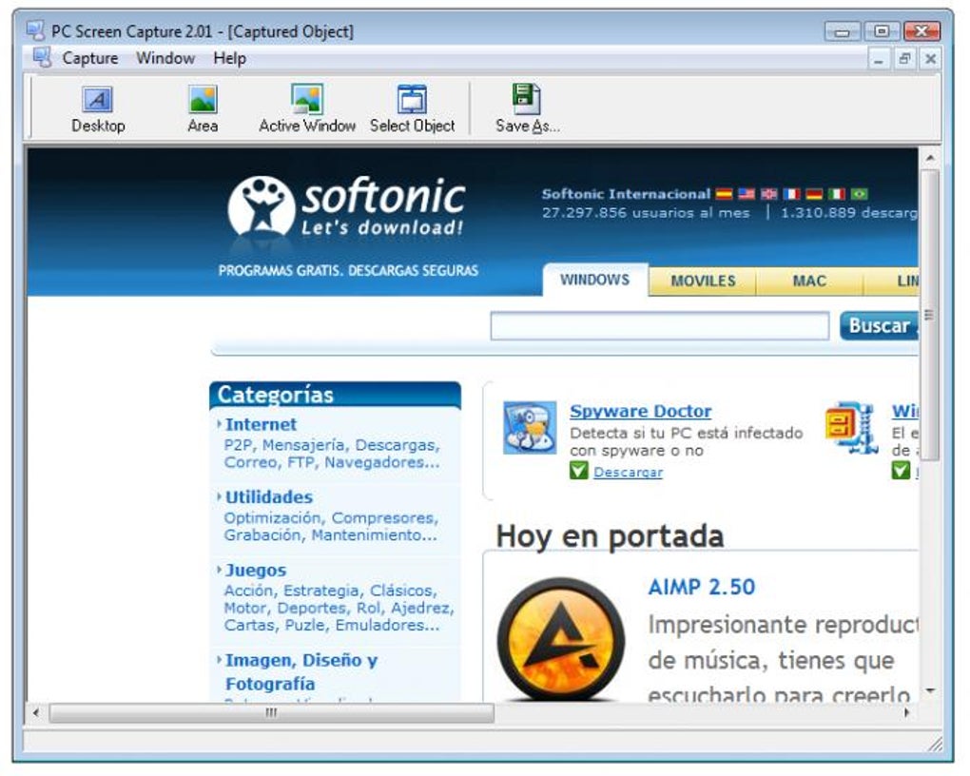The image size is (970, 776).
Task: Select the Spanish flag icon
Action: pos(724,194)
